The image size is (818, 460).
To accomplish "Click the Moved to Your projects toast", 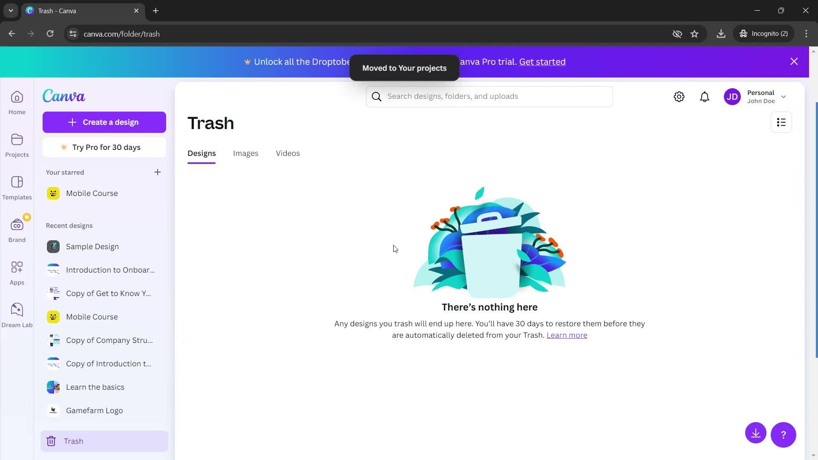I will 404,68.
